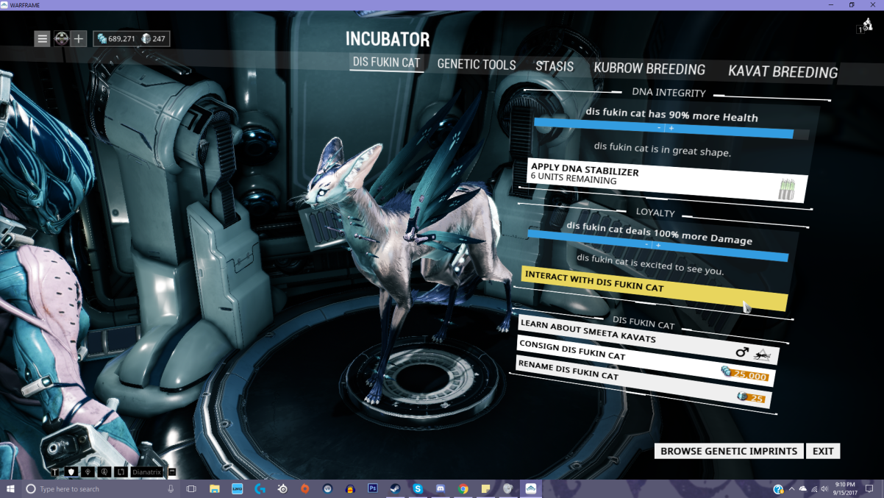Open the STASIS tab
Viewport: 884px width, 498px height.
pyautogui.click(x=555, y=66)
